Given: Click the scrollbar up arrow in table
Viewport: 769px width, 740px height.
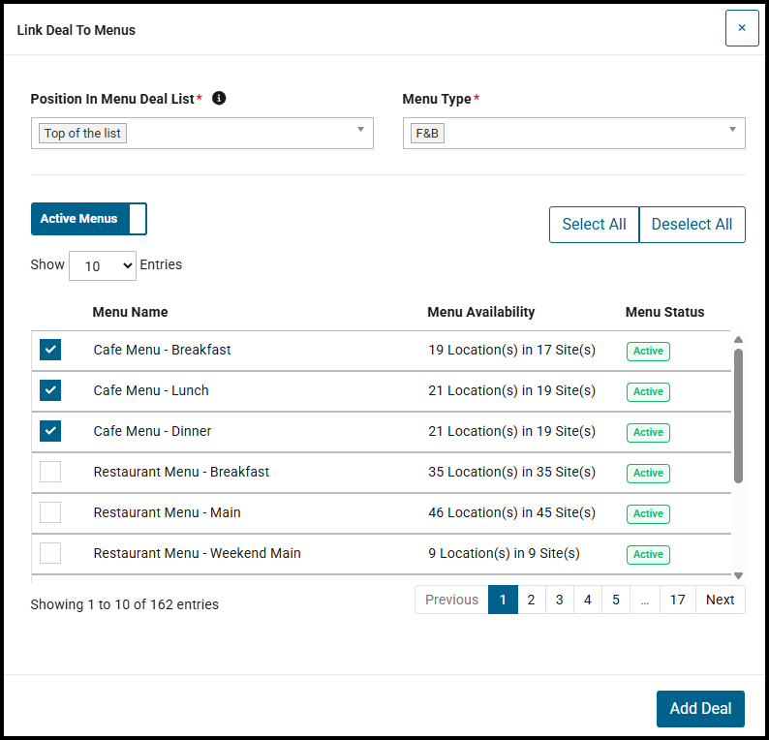Looking at the screenshot, I should click(x=738, y=340).
